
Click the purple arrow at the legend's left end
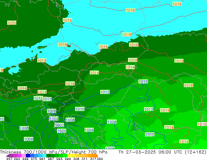(x=8, y=156)
